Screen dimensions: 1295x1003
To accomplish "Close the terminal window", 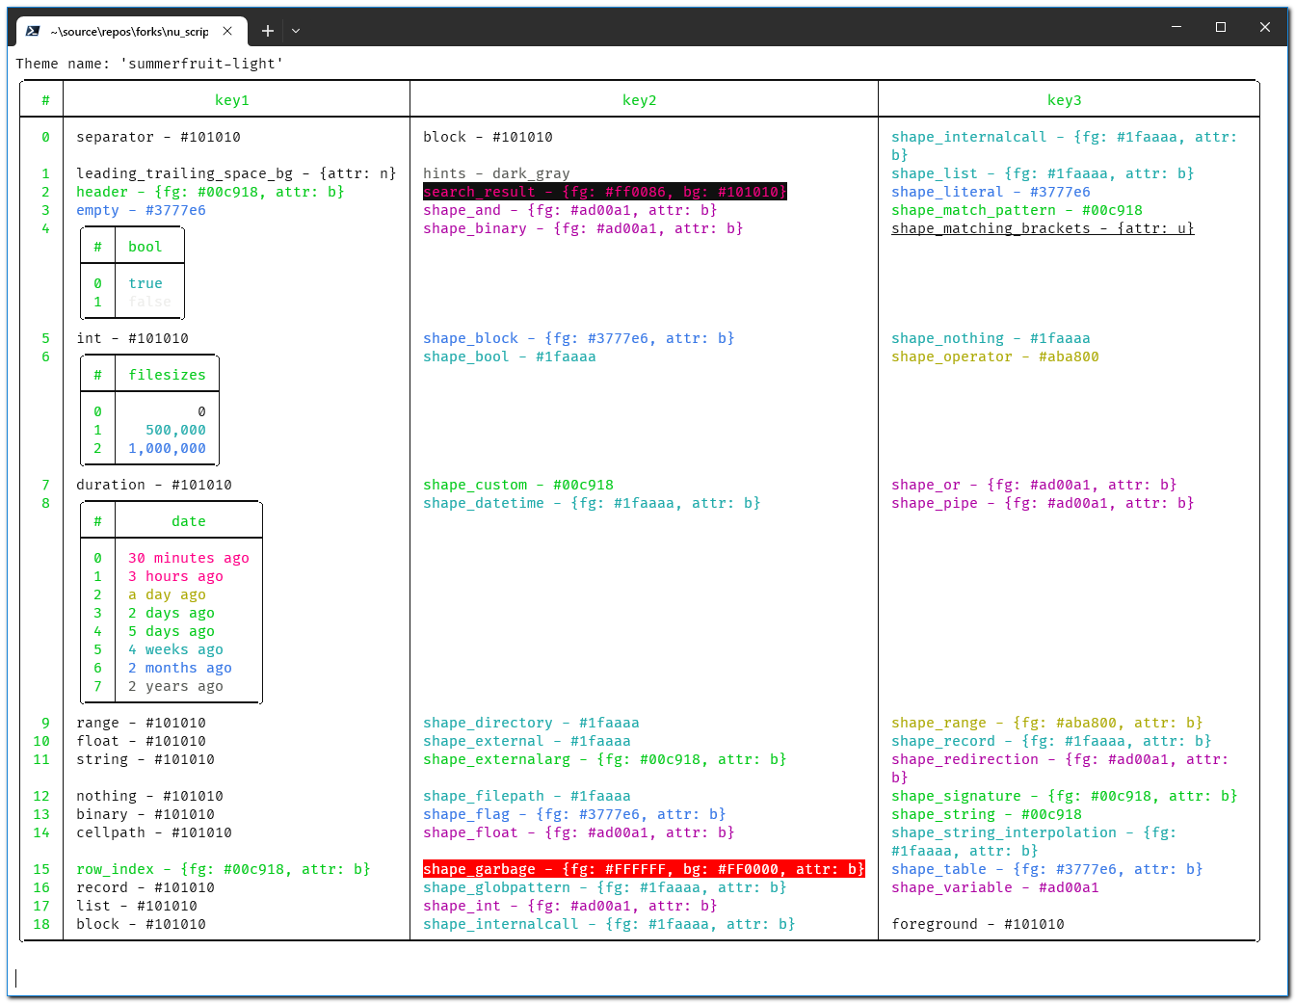I will pos(1265,27).
